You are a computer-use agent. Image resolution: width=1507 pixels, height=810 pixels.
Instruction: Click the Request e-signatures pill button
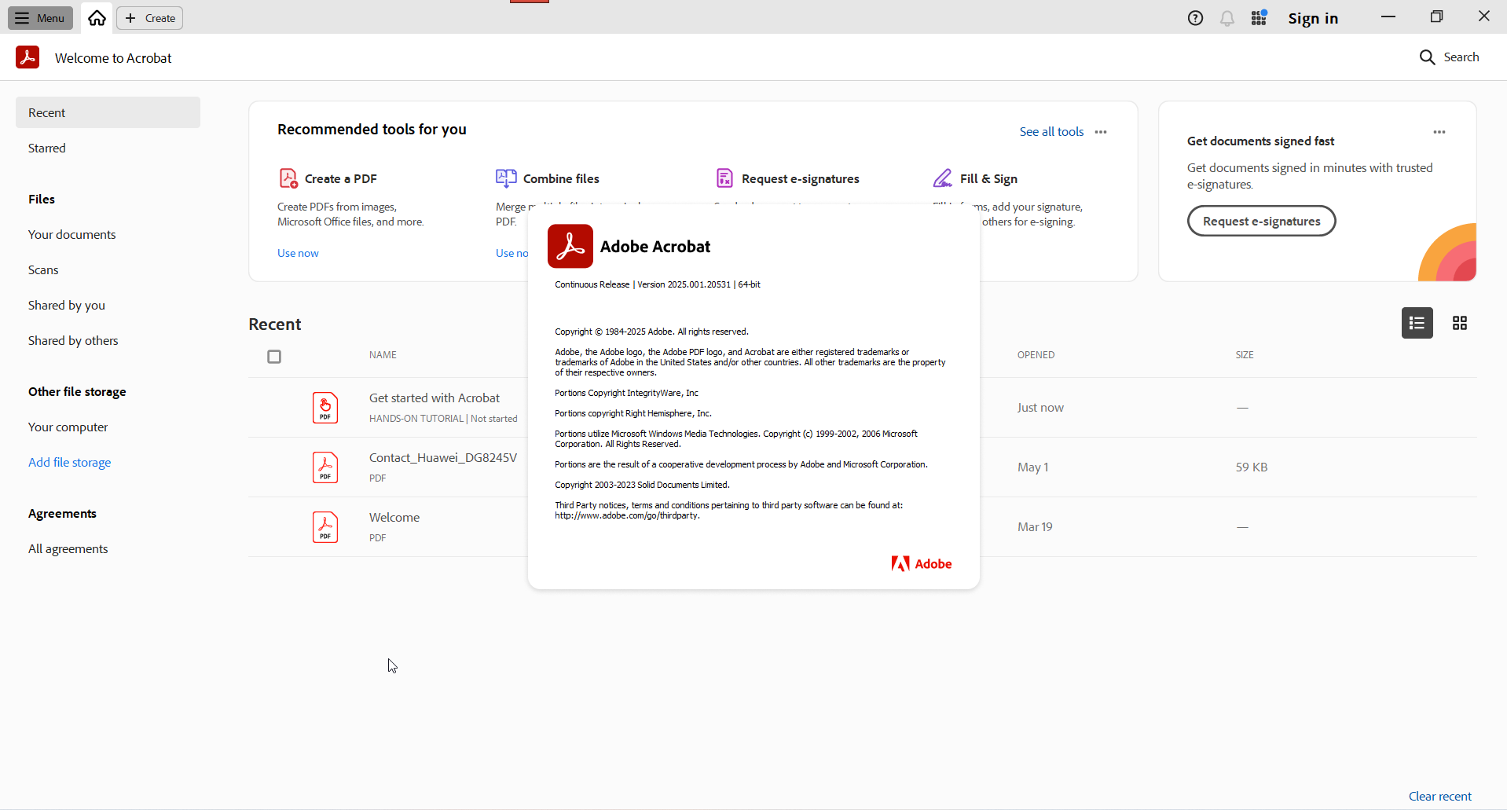tap(1261, 221)
